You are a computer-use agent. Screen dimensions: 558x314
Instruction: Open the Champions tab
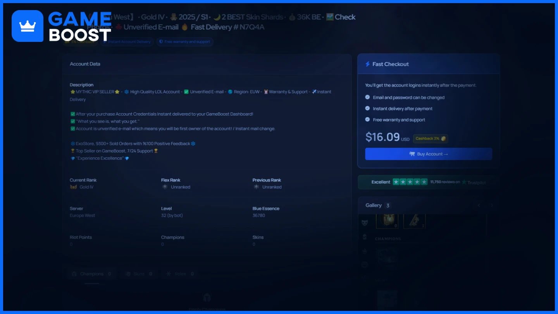[x=91, y=274]
